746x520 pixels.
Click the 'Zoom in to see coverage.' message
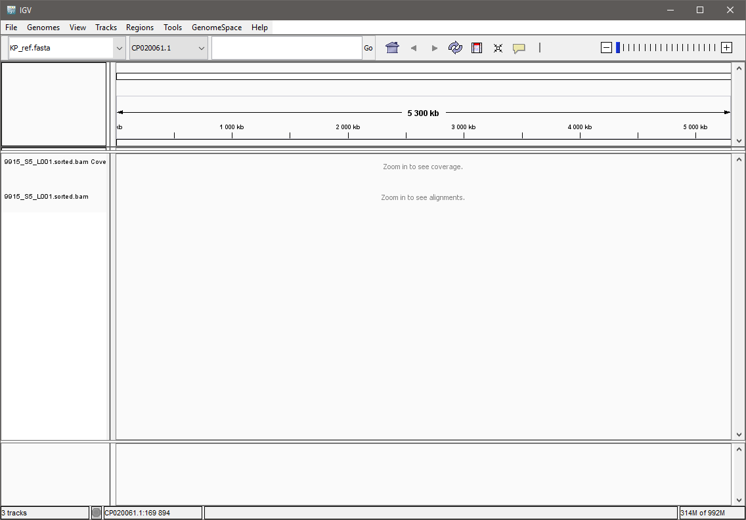[423, 167]
